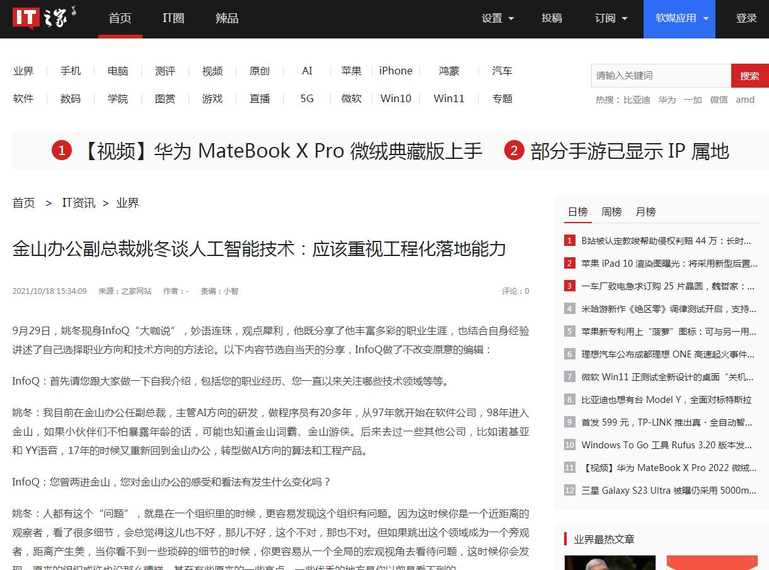Open ranked article 比亚迪也想有台 Model Y
This screenshot has width=769, height=570.
(666, 400)
